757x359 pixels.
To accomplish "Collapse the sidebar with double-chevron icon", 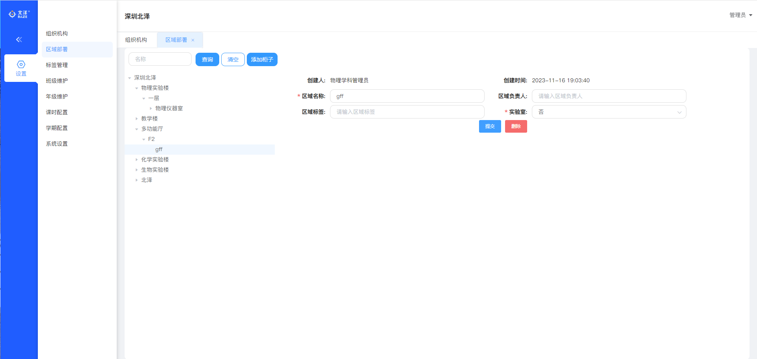I will tap(19, 39).
